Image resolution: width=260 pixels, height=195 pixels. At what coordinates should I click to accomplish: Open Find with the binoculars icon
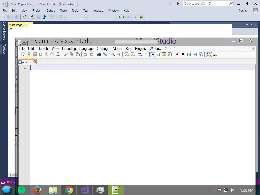pyautogui.click(x=99, y=54)
